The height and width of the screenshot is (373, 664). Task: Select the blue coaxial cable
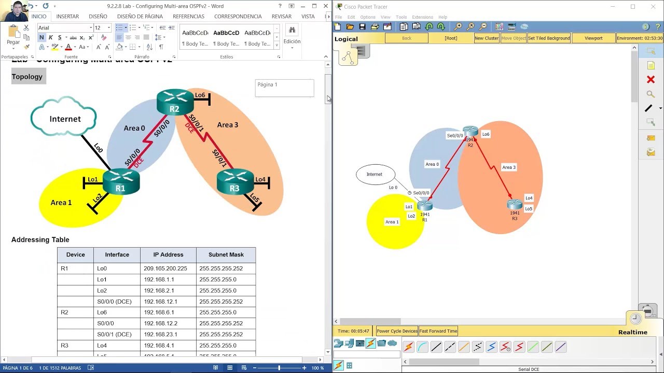(492, 347)
